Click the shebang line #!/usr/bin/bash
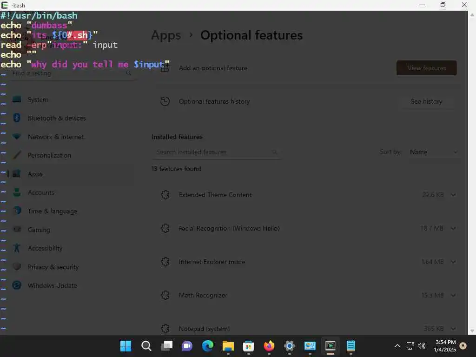Viewport: 476px width, 357px height. coord(39,15)
